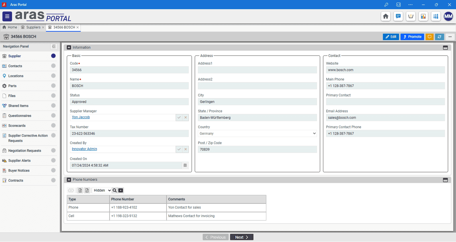Open the shopping basket icon
The image size is (456, 242).
point(411,16)
